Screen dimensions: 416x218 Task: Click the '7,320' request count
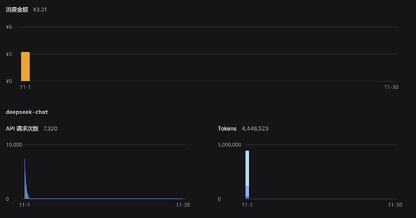pyautogui.click(x=51, y=129)
